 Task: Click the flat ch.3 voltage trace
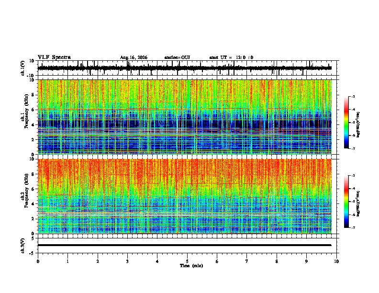184,245
